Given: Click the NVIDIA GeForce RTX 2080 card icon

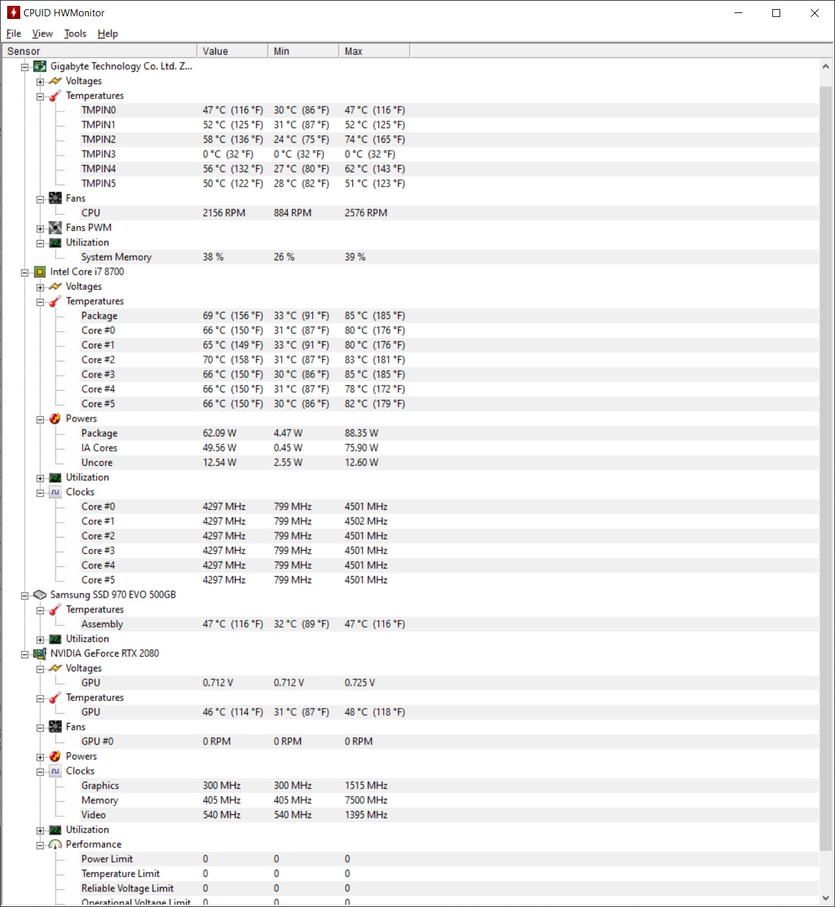Looking at the screenshot, I should [x=40, y=653].
